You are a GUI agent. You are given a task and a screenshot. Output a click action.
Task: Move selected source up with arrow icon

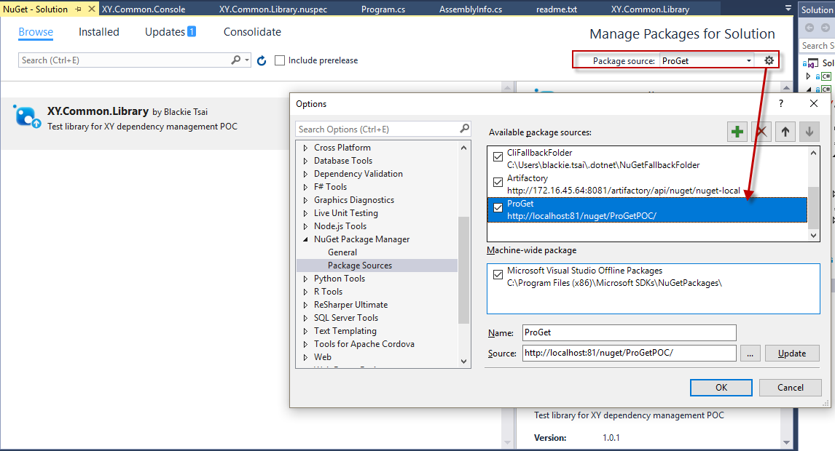point(785,132)
